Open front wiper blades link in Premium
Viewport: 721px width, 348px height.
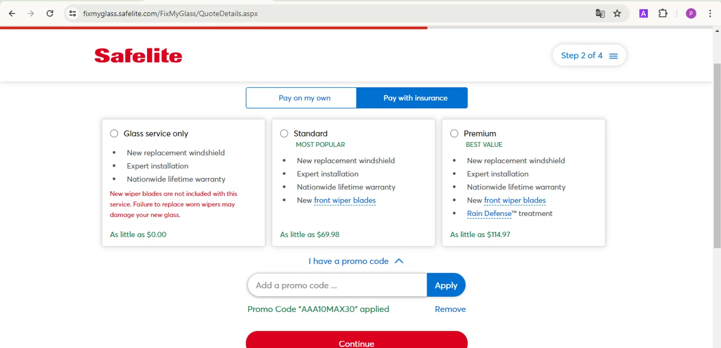(515, 200)
